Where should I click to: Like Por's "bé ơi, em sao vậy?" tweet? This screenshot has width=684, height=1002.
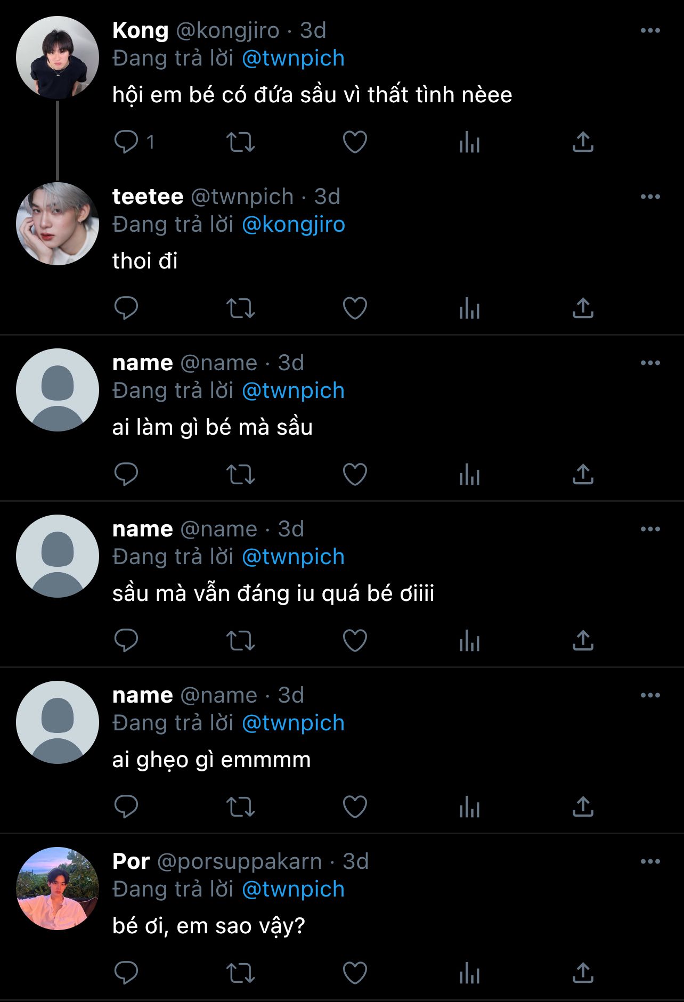coord(355,973)
